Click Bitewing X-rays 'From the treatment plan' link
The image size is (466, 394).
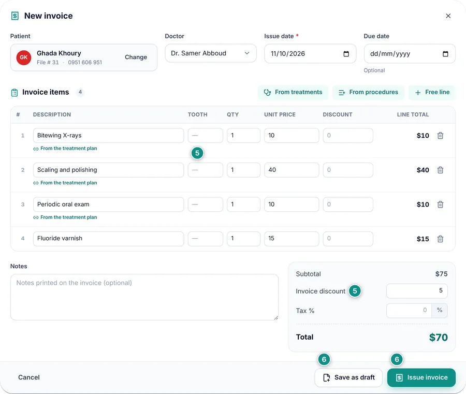[65, 149]
